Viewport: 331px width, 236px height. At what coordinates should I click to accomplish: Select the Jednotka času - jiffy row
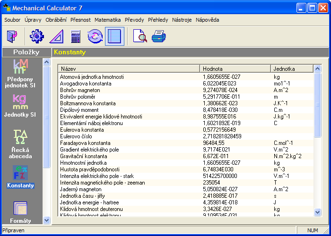[x=186, y=196]
